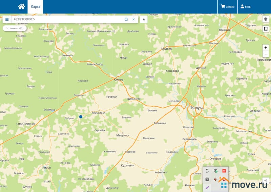Open the map layers stack icon
The height and width of the screenshot is (192, 271).
pyautogui.click(x=266, y=19)
